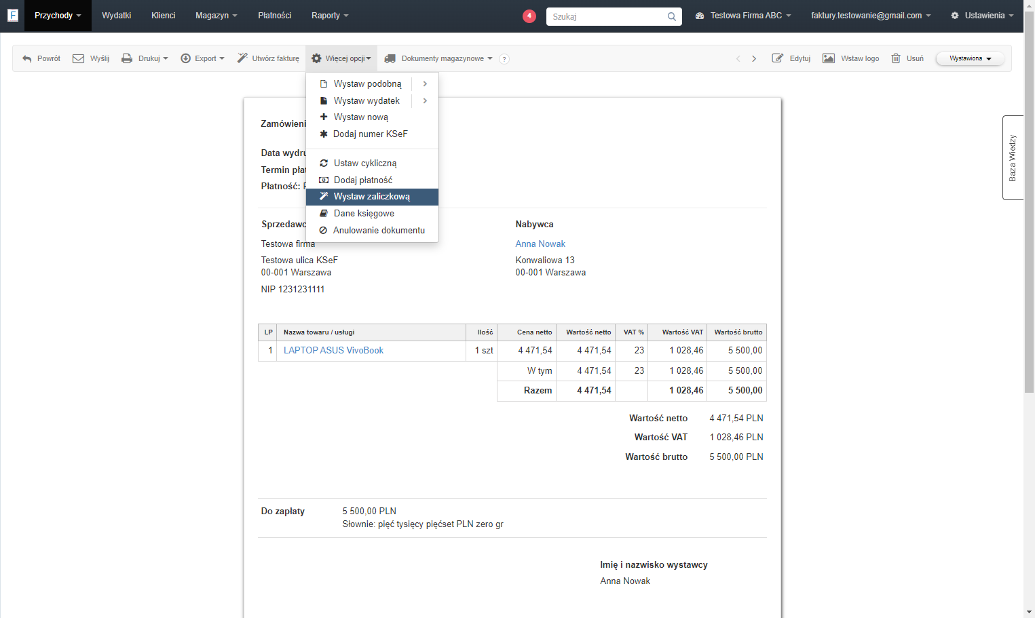Expand the Magazyn dropdown
This screenshot has width=1035, height=618.
point(216,16)
